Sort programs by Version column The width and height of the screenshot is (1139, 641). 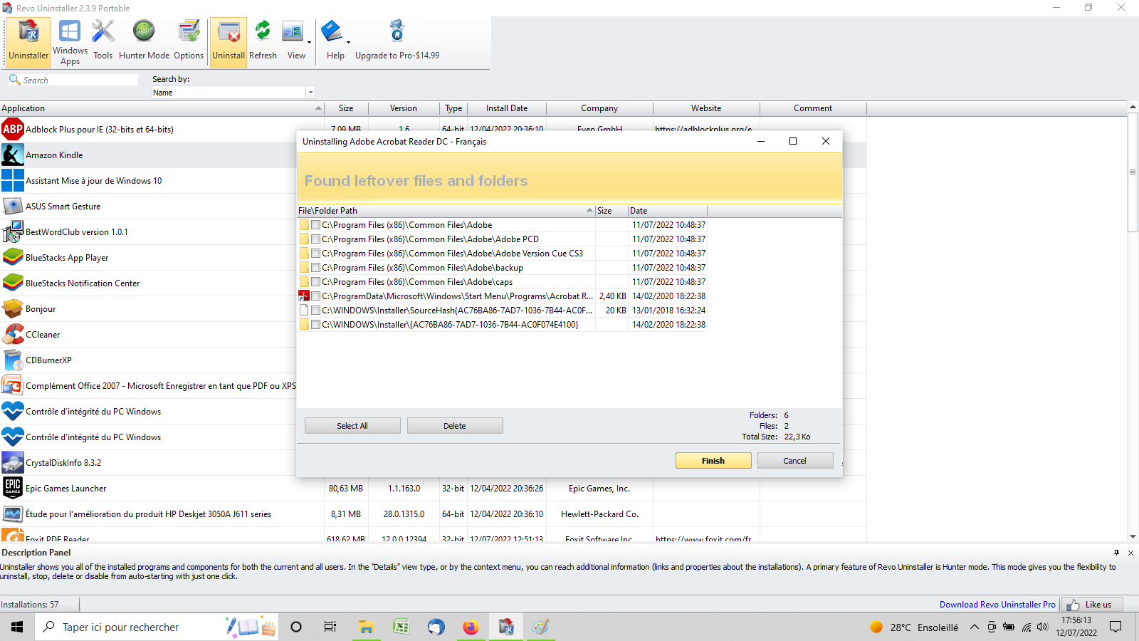(404, 108)
